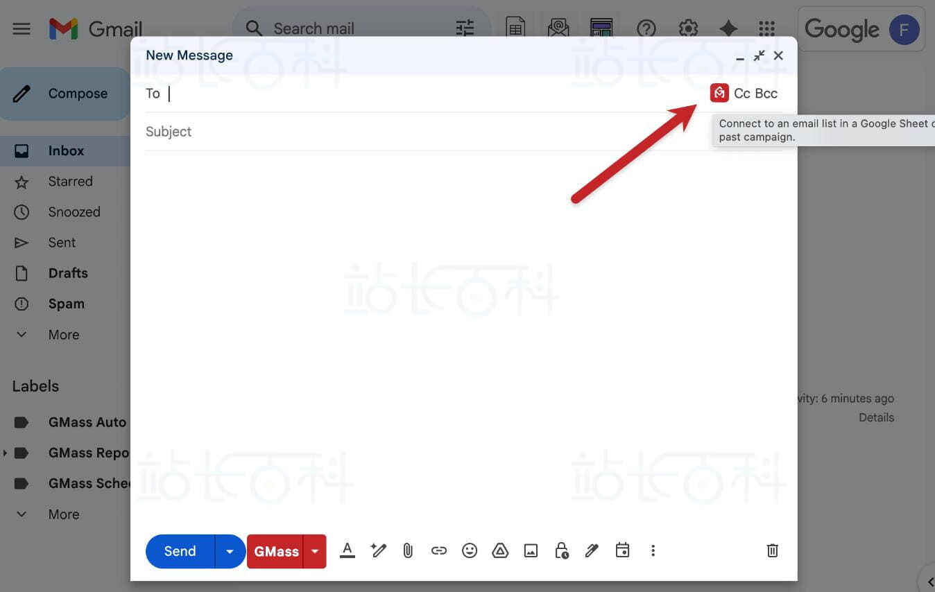This screenshot has height=592, width=935.
Task: Click into the Subject field
Action: click(x=416, y=132)
